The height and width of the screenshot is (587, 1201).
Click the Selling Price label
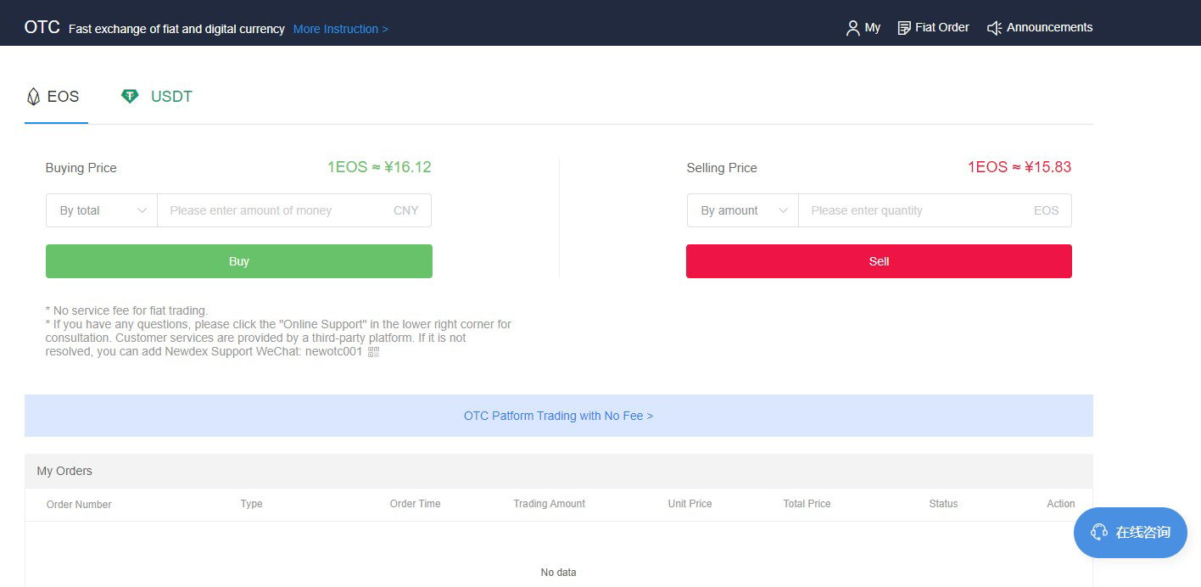pos(722,168)
